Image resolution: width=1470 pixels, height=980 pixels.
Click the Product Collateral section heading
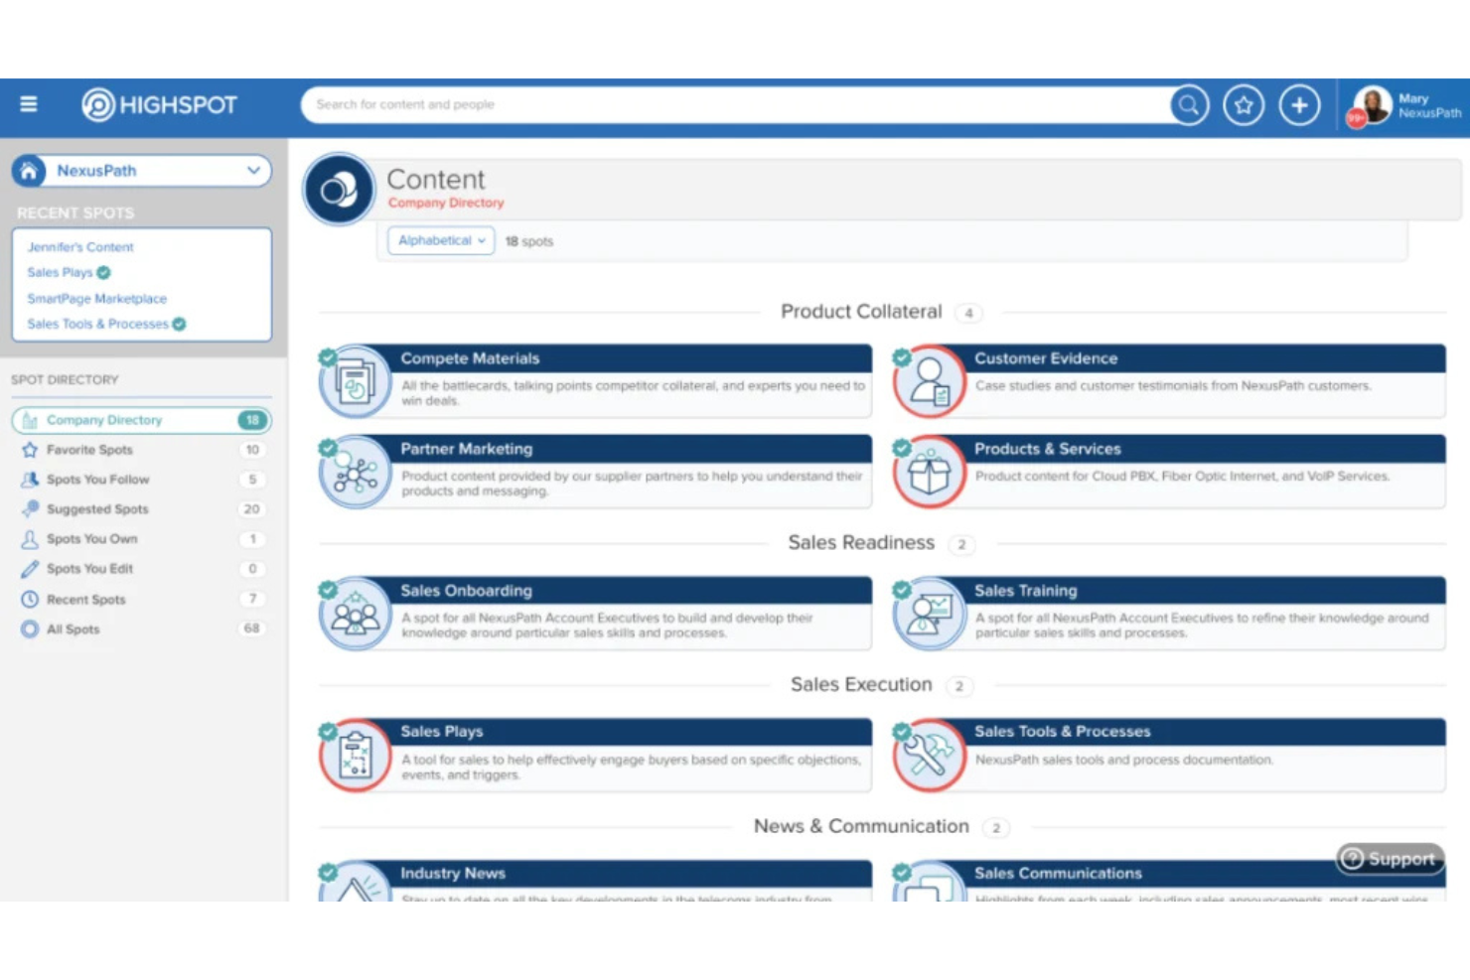[861, 312]
